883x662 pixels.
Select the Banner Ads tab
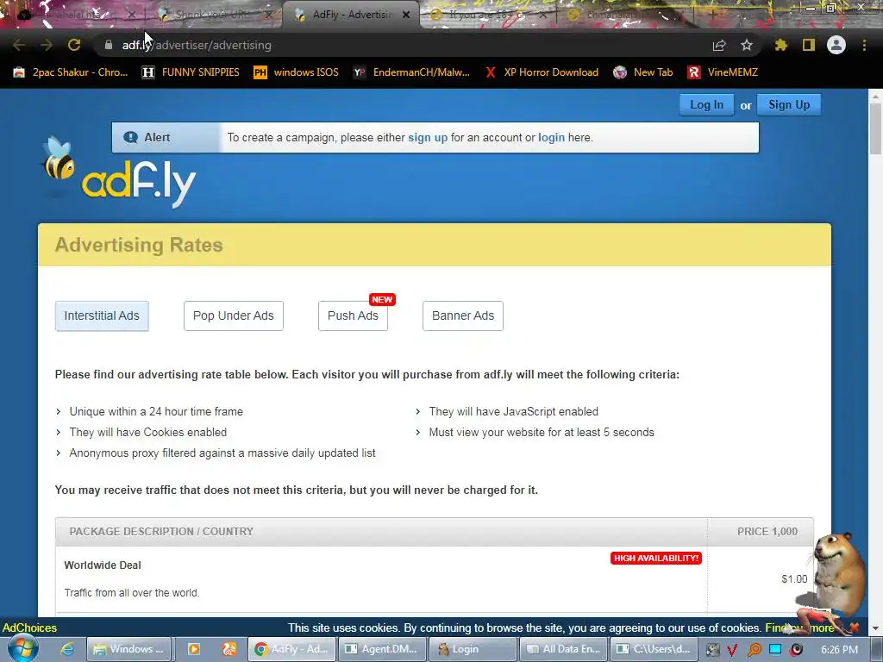click(x=463, y=315)
